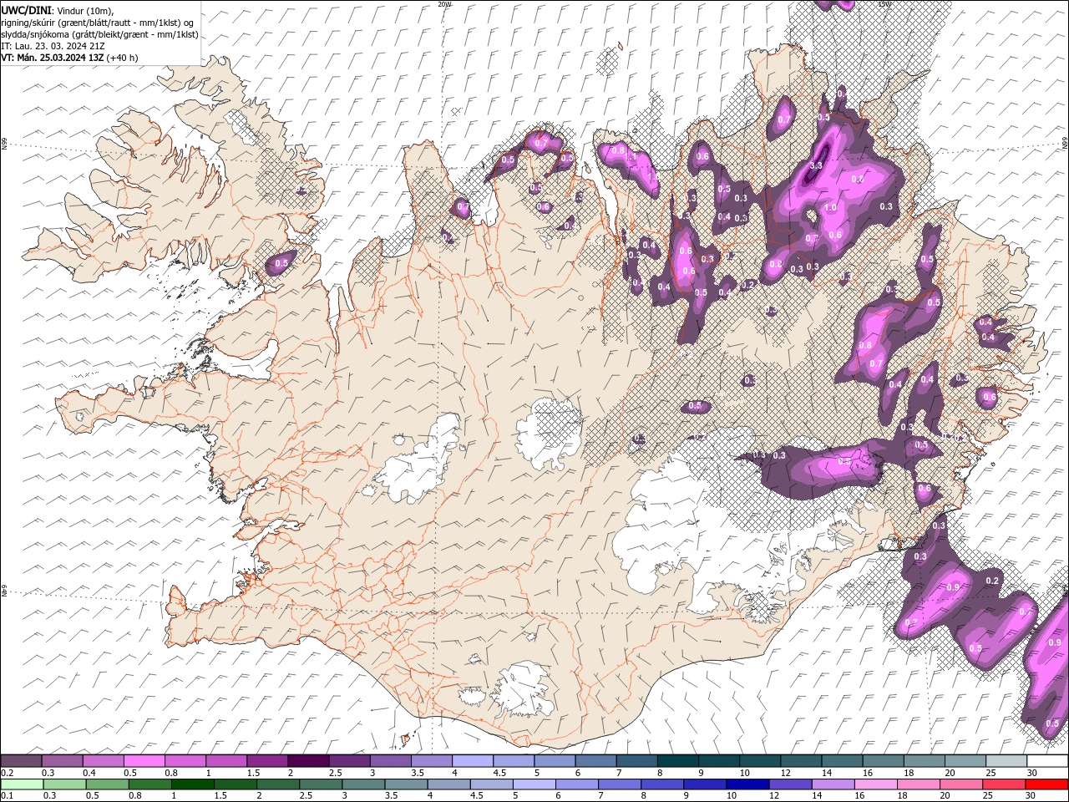Click the '3.3' precipitation value on the map
Screen dimensions: 1069x802
pyautogui.click(x=817, y=166)
